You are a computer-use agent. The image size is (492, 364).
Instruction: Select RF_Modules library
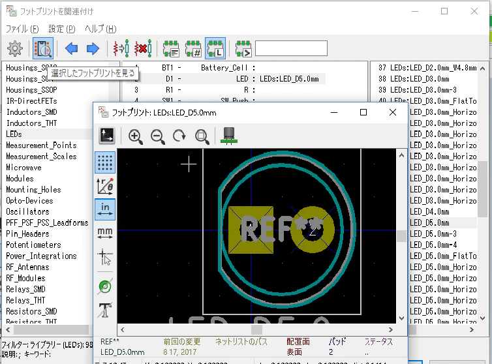[25, 278]
